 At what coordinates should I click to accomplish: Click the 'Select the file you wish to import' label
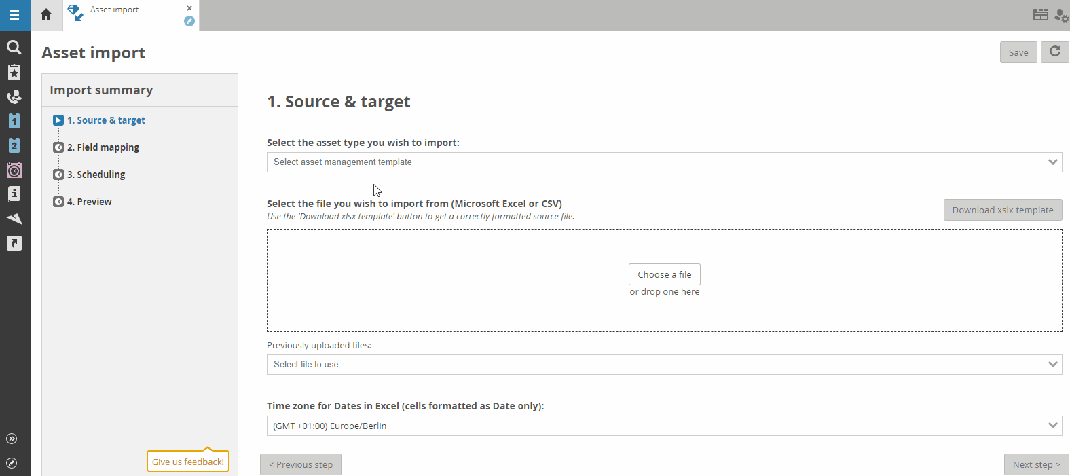click(x=414, y=204)
